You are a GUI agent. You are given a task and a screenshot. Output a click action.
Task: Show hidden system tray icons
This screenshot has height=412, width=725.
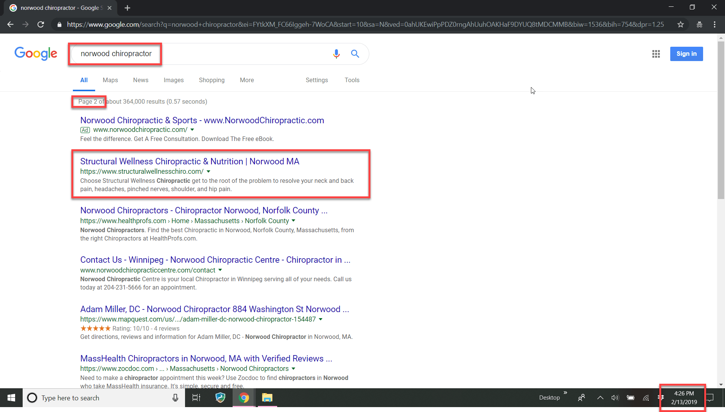click(600, 398)
